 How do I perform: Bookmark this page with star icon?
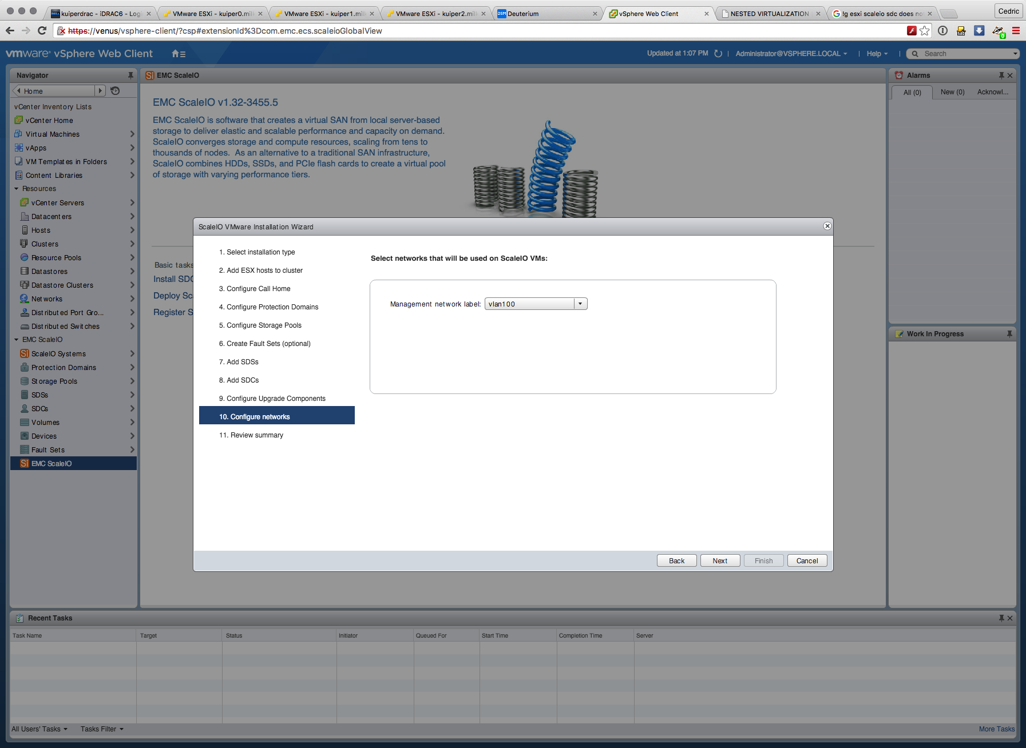(925, 31)
